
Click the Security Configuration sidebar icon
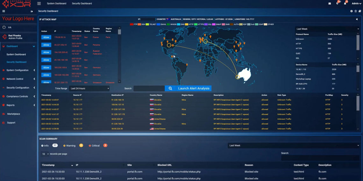4,88
